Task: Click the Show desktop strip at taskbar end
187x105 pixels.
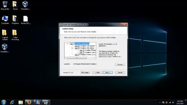Action: click(186, 102)
